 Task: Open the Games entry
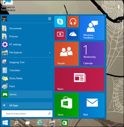tap(27, 94)
